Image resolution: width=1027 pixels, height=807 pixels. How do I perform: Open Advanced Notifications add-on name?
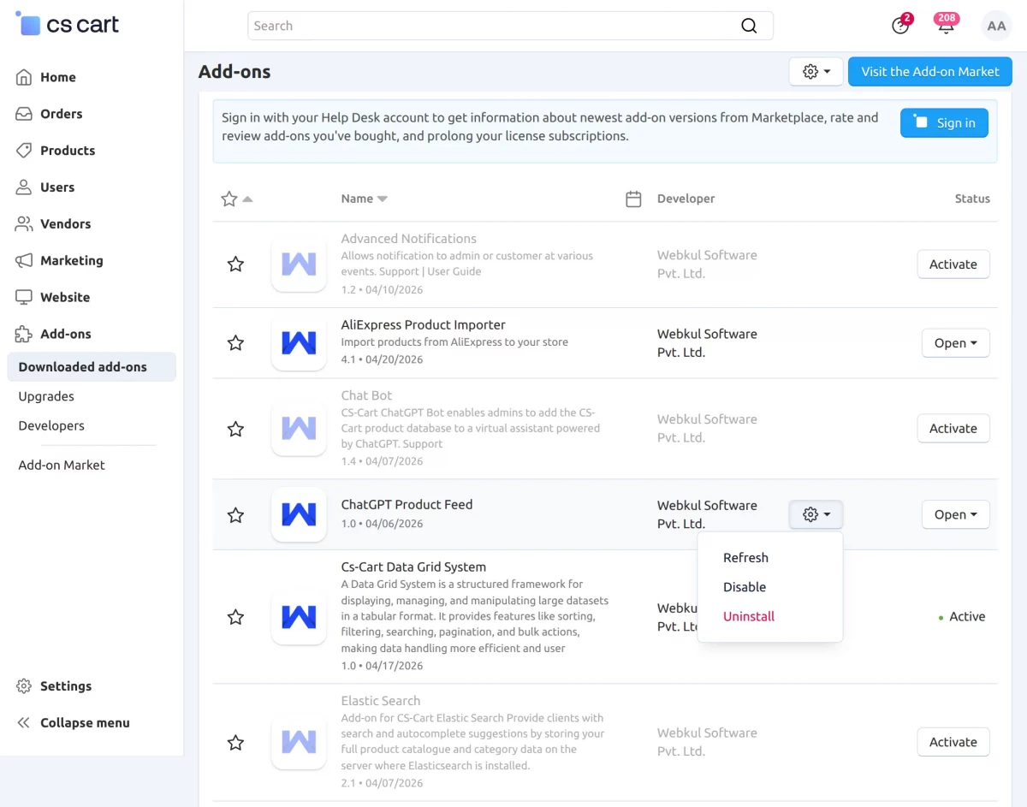(408, 239)
